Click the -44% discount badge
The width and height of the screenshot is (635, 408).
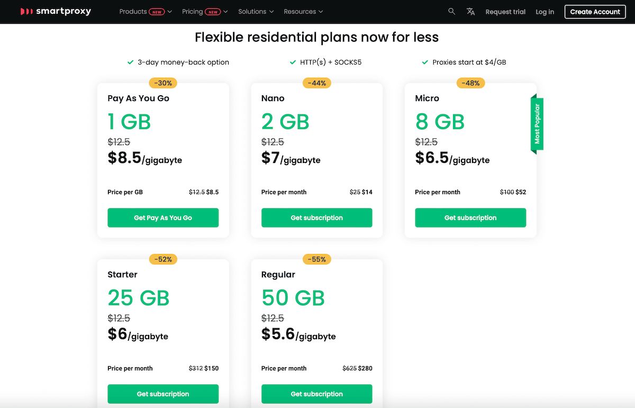tap(317, 83)
